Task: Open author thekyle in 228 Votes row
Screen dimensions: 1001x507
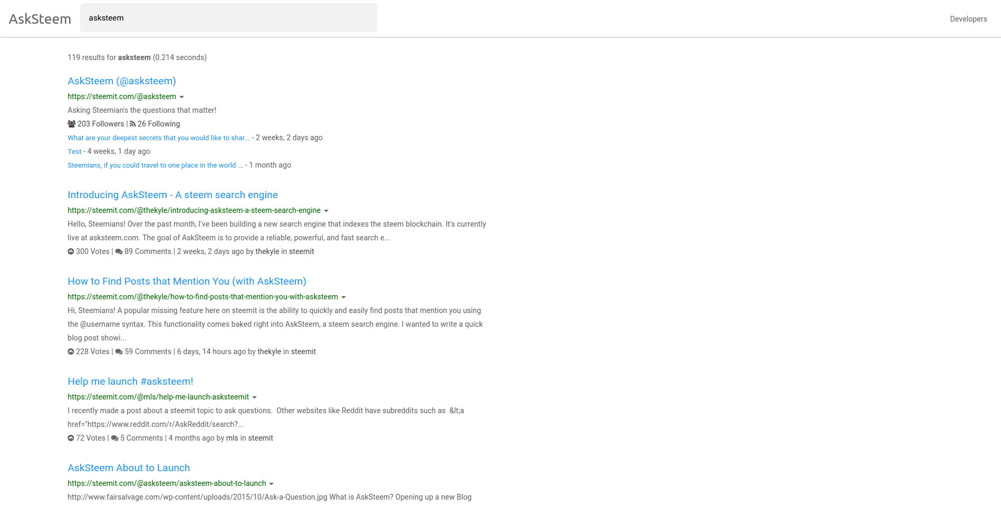Action: 269,352
